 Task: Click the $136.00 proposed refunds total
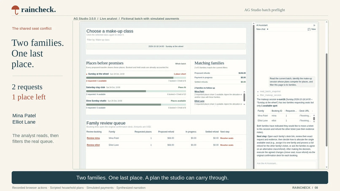click(242, 73)
